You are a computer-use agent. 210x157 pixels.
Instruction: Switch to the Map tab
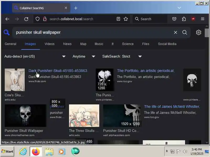tap(83, 44)
